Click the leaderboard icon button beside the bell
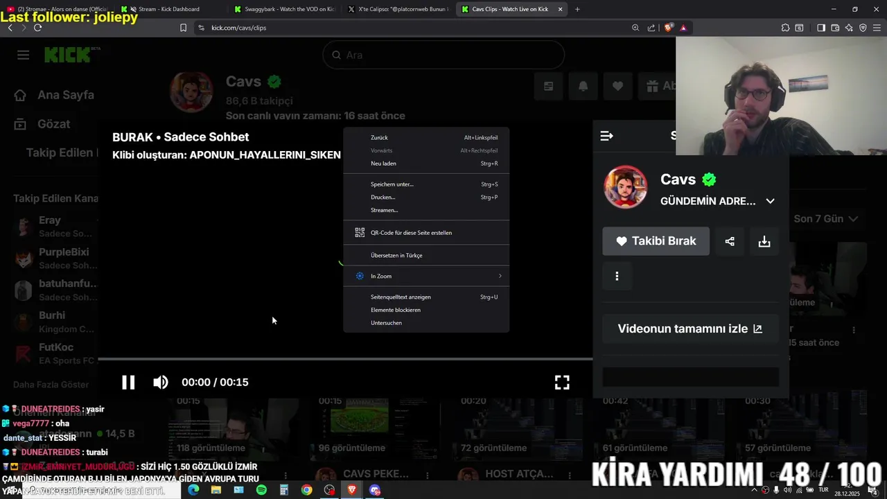Image resolution: width=887 pixels, height=499 pixels. (x=548, y=86)
